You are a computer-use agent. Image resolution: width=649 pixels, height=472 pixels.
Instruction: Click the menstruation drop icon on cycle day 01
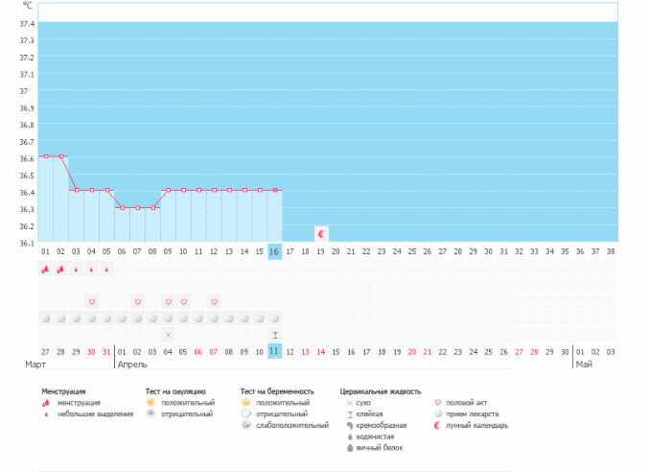click(45, 270)
